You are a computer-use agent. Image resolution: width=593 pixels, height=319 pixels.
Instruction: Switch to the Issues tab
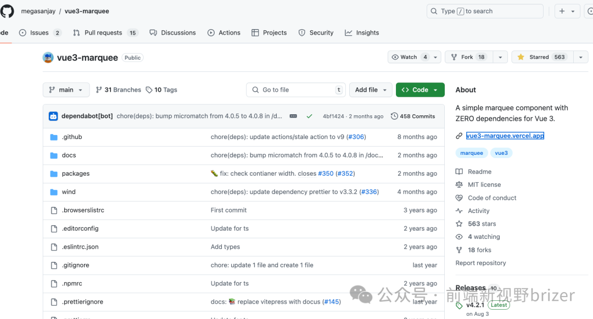(x=40, y=32)
